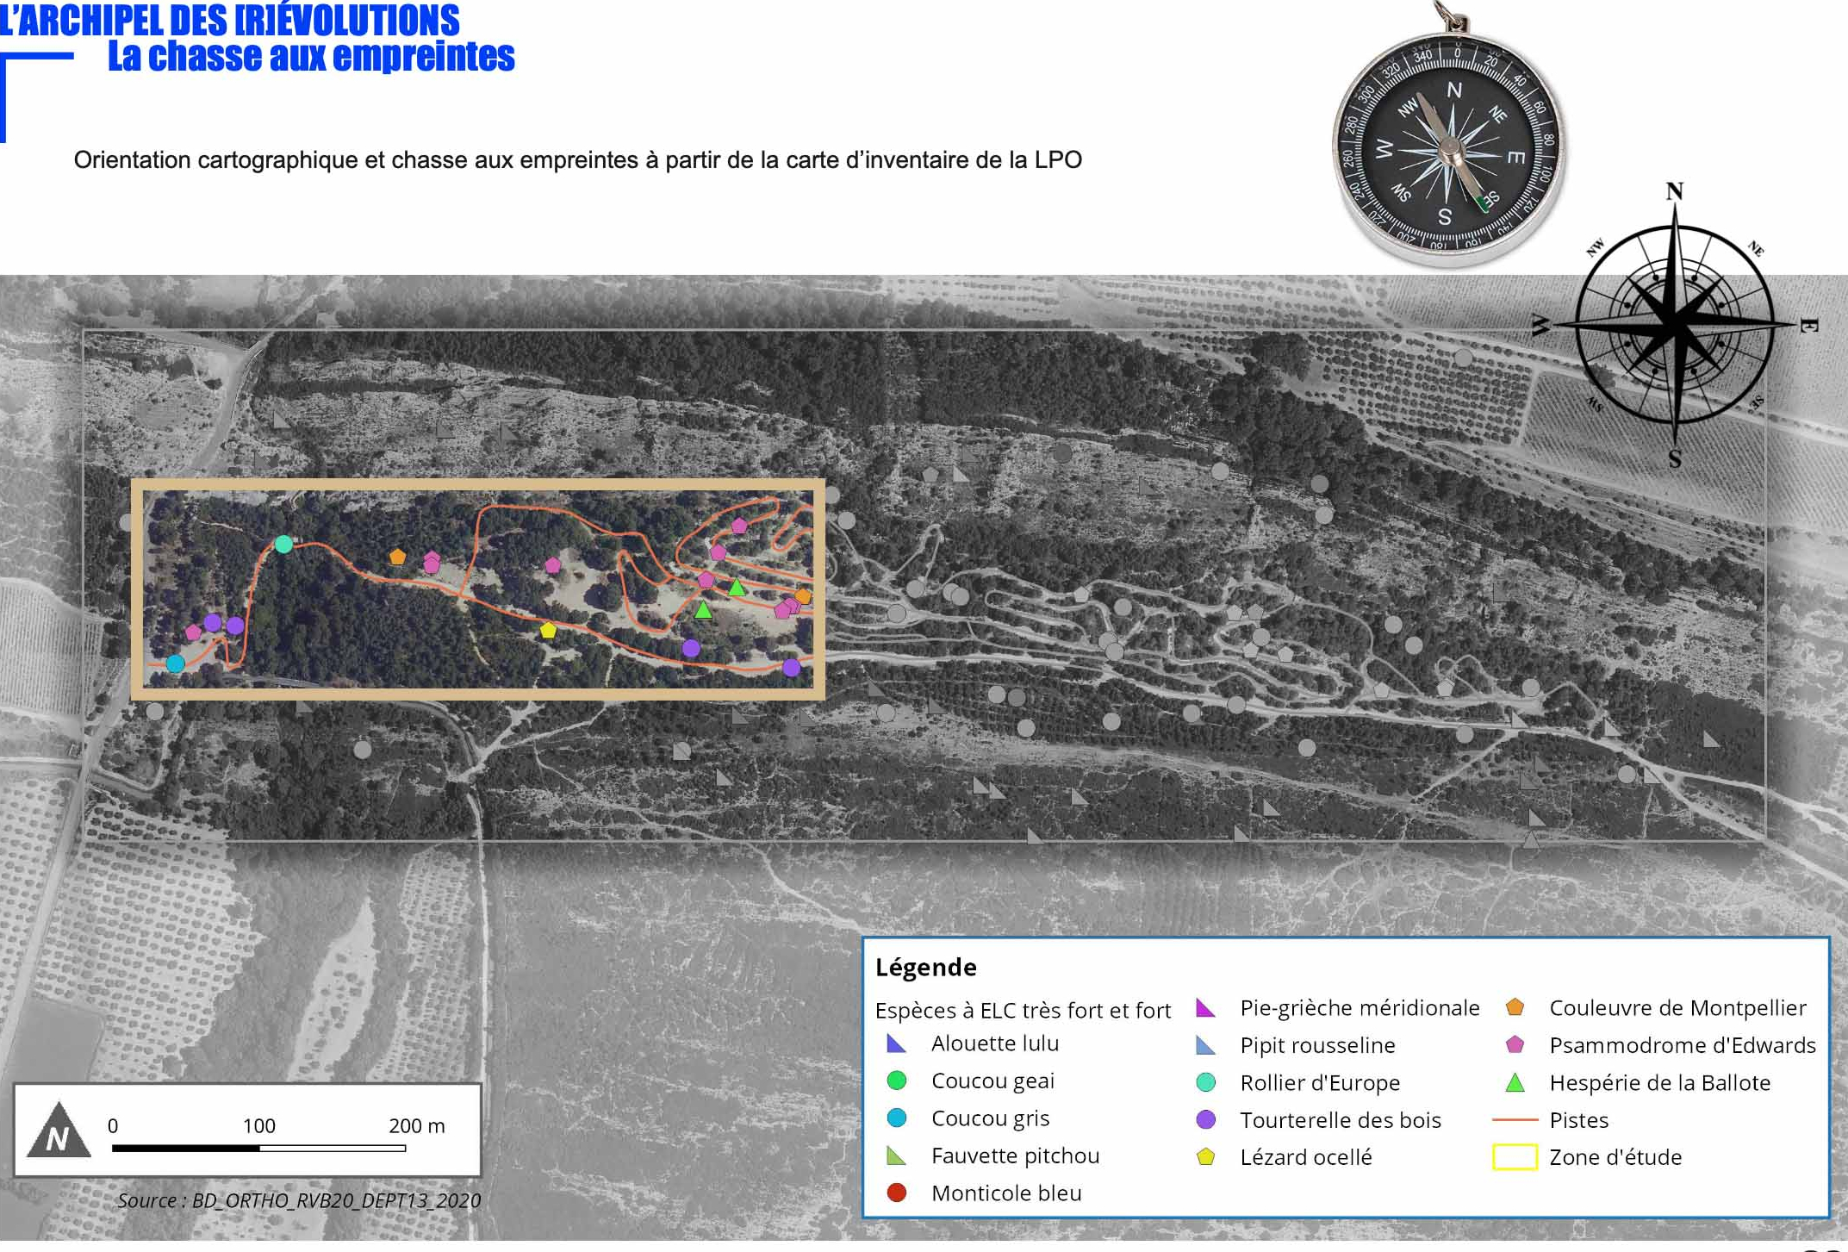Click the black compass rose graphic
Image resolution: width=1848 pixels, height=1252 pixels.
[1674, 325]
